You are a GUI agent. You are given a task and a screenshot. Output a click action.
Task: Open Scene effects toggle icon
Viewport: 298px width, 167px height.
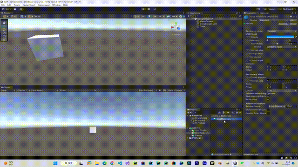tap(161, 17)
